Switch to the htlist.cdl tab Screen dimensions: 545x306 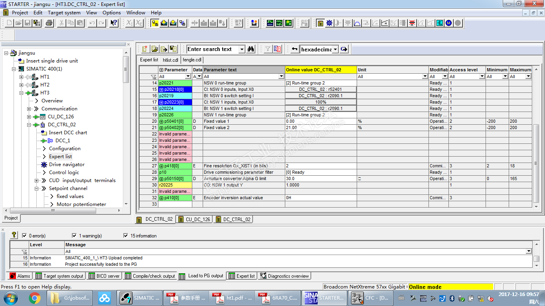tap(170, 60)
